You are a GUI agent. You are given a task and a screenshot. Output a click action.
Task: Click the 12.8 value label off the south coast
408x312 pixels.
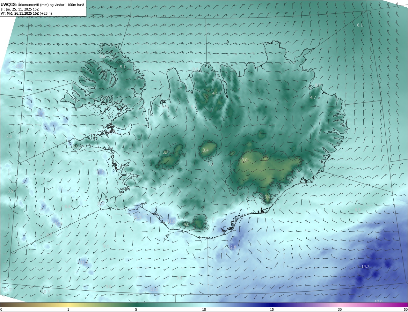coord(232,247)
